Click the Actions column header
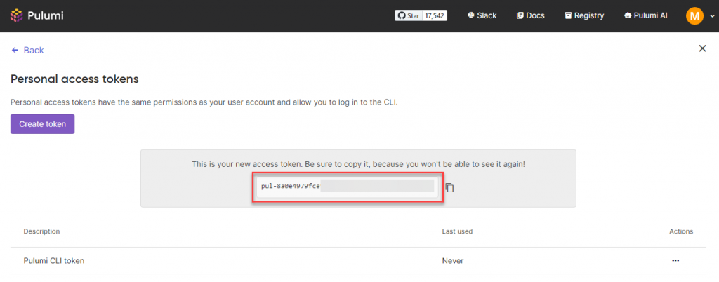 click(x=681, y=231)
